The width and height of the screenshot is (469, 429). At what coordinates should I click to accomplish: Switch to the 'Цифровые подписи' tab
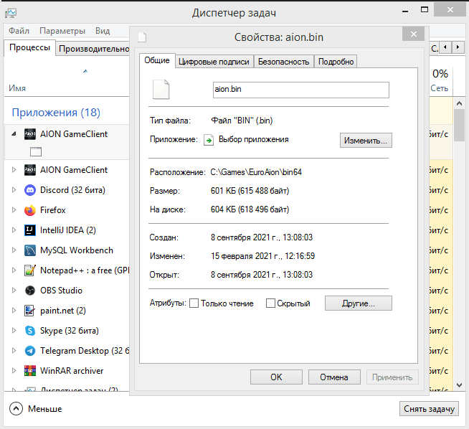tap(214, 62)
